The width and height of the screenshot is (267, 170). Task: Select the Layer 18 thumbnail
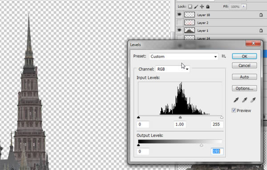point(190,15)
